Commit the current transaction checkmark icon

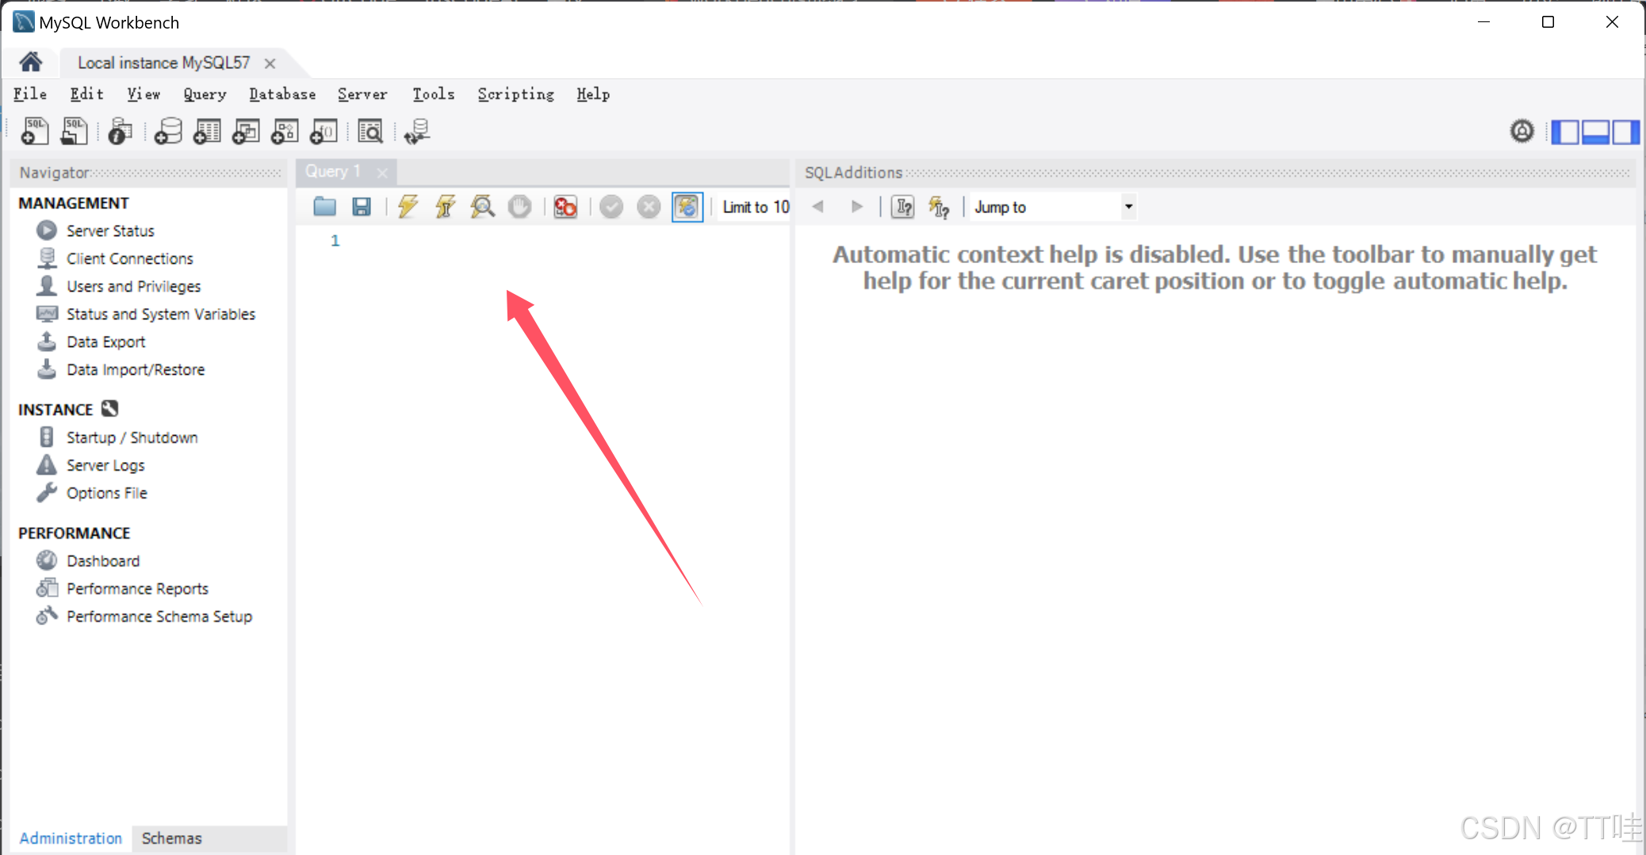(x=611, y=207)
